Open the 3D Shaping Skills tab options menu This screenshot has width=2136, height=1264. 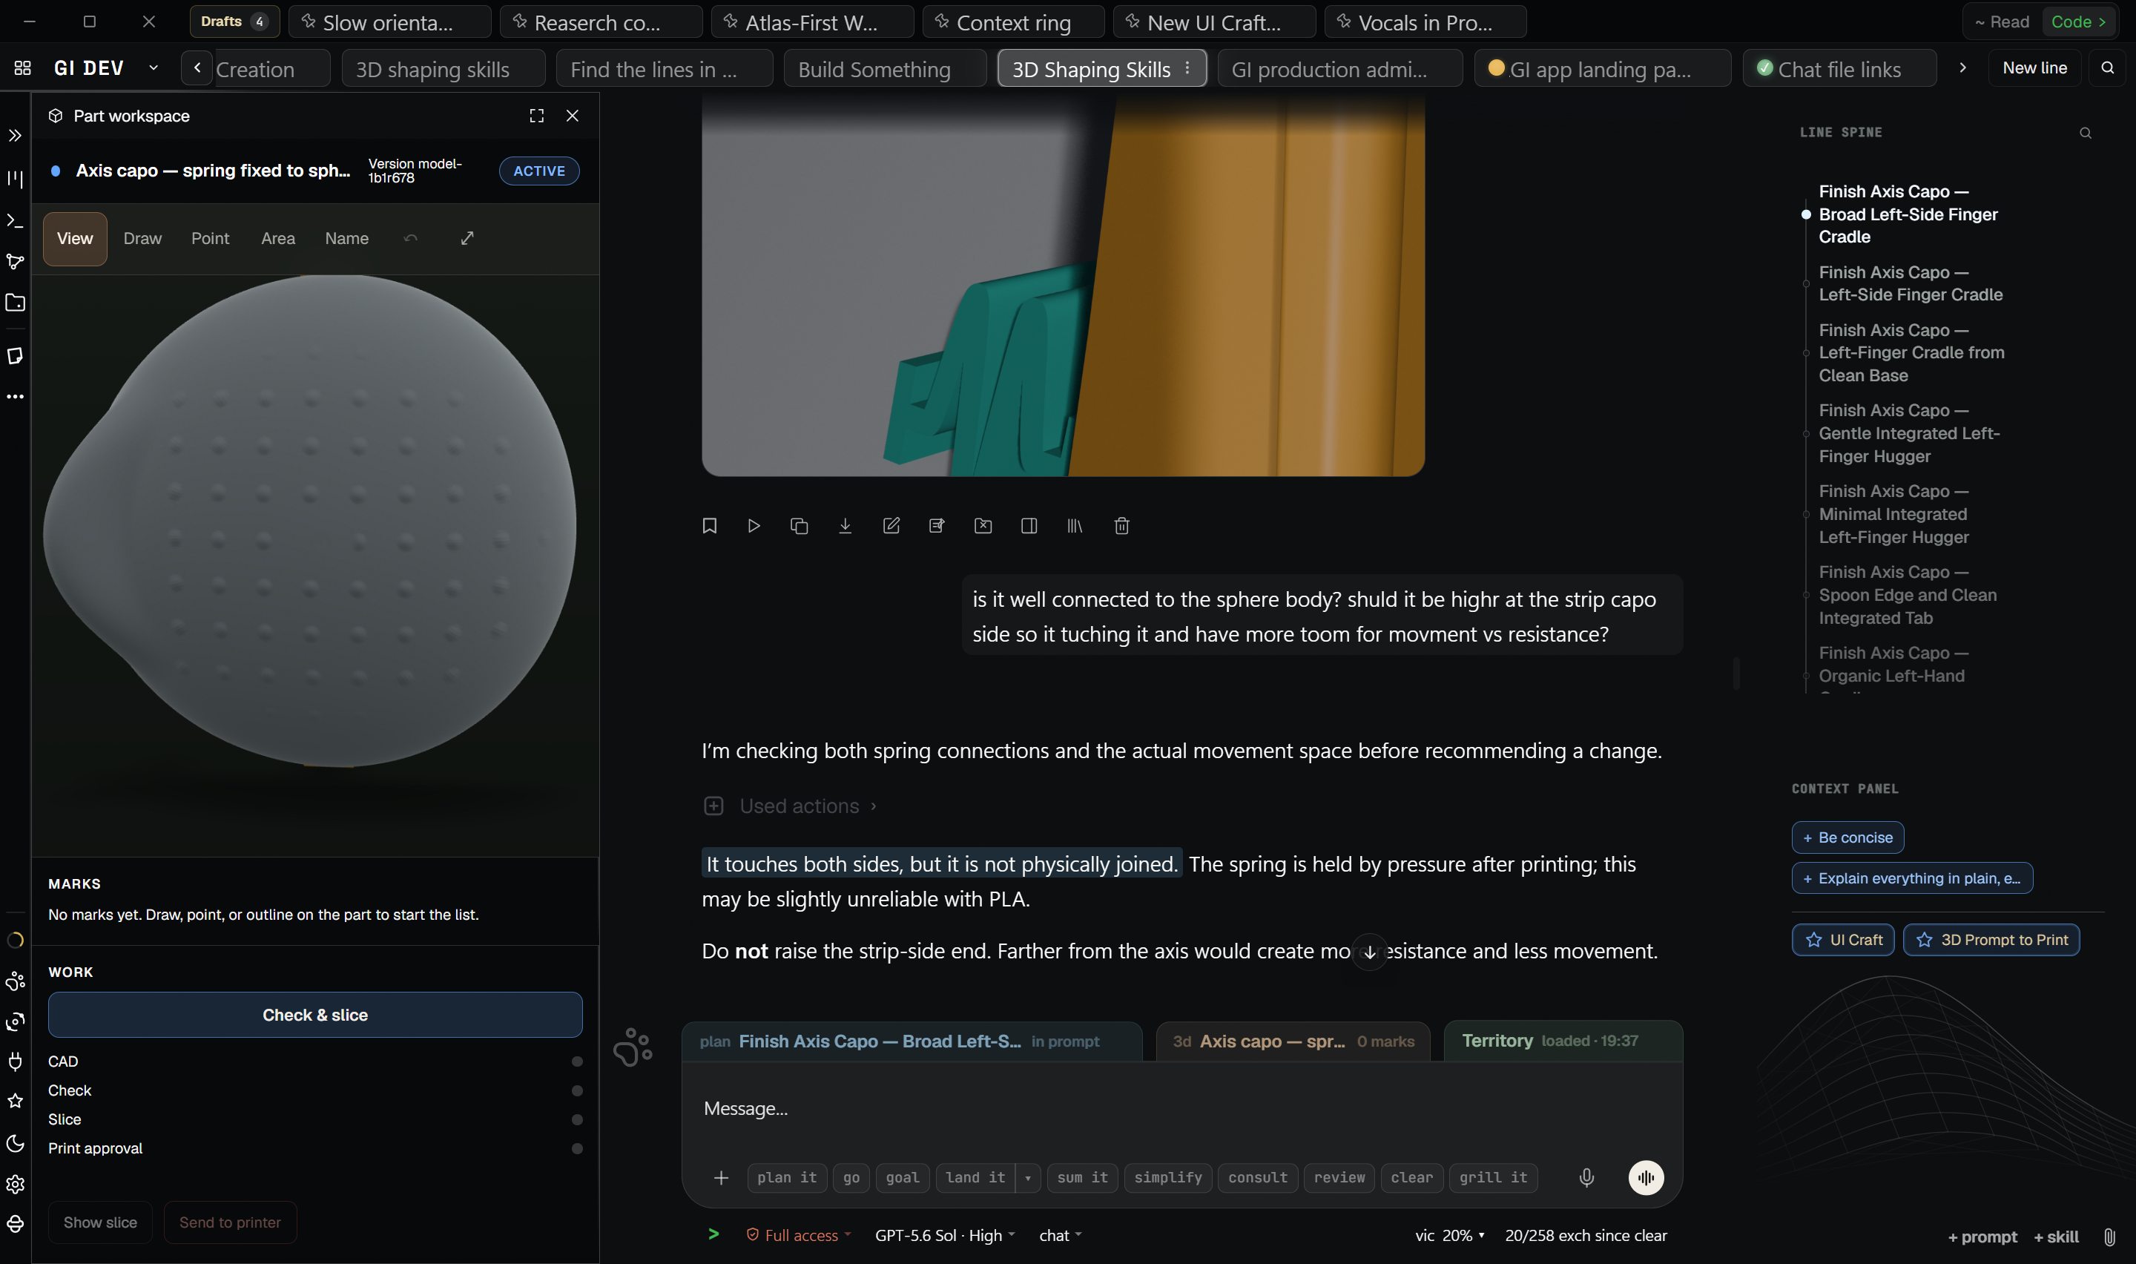(1187, 68)
